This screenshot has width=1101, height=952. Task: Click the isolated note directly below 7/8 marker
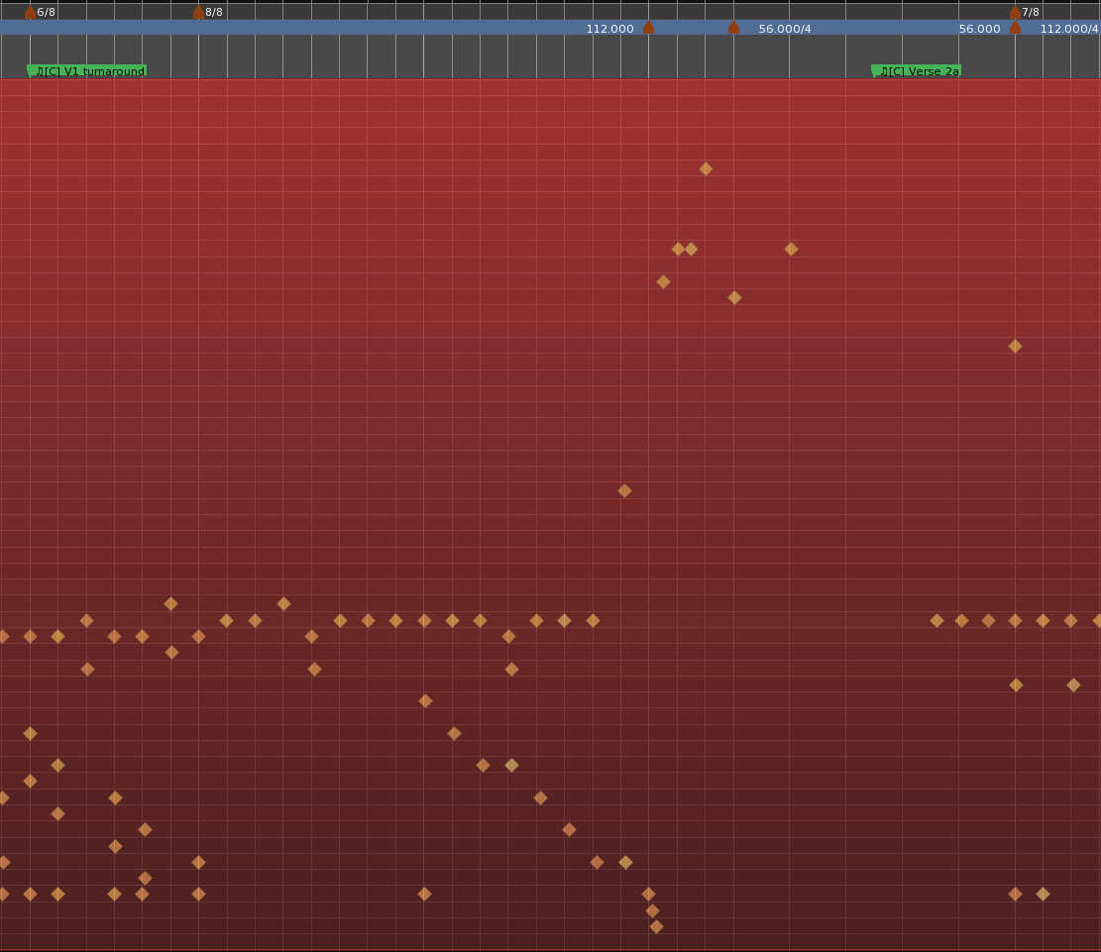pyautogui.click(x=1015, y=347)
